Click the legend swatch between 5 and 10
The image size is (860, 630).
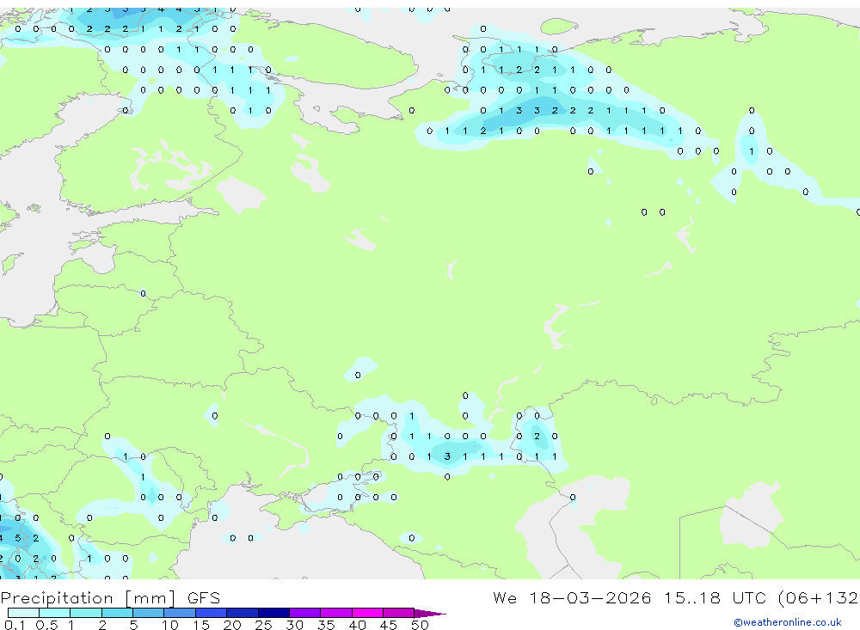(x=148, y=613)
